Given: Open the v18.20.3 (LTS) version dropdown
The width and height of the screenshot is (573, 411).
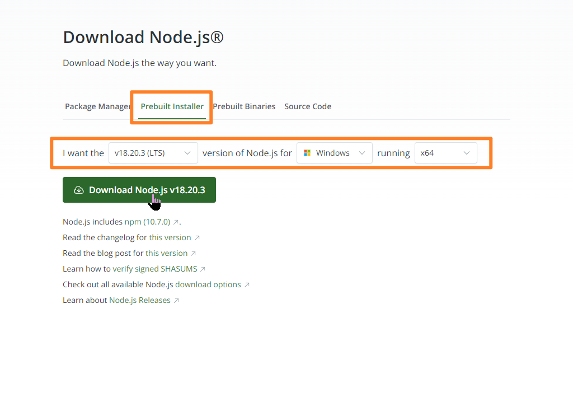Looking at the screenshot, I should [x=153, y=153].
